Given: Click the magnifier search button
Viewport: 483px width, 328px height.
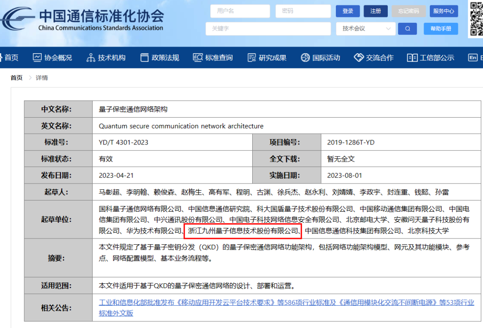Looking at the screenshot, I should pos(407,29).
